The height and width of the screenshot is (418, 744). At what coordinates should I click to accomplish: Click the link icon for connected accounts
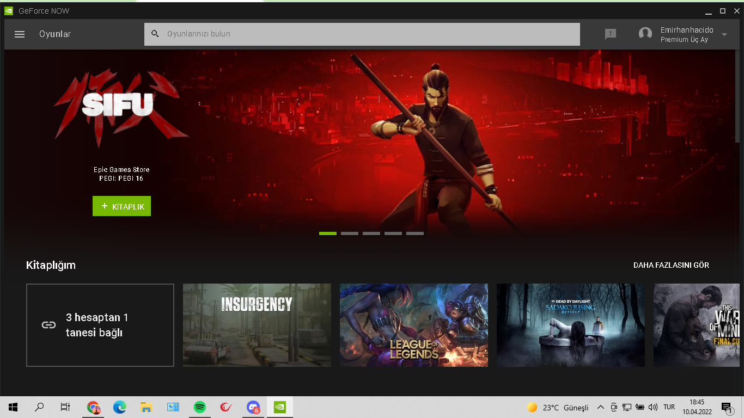coord(49,325)
